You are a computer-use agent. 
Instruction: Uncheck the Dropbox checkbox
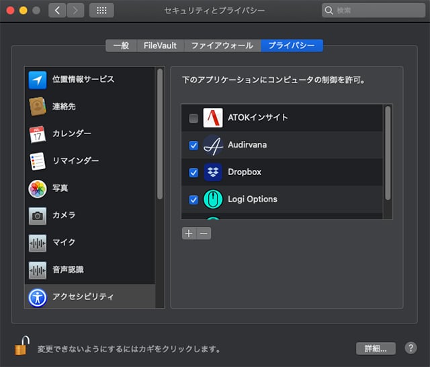point(193,172)
